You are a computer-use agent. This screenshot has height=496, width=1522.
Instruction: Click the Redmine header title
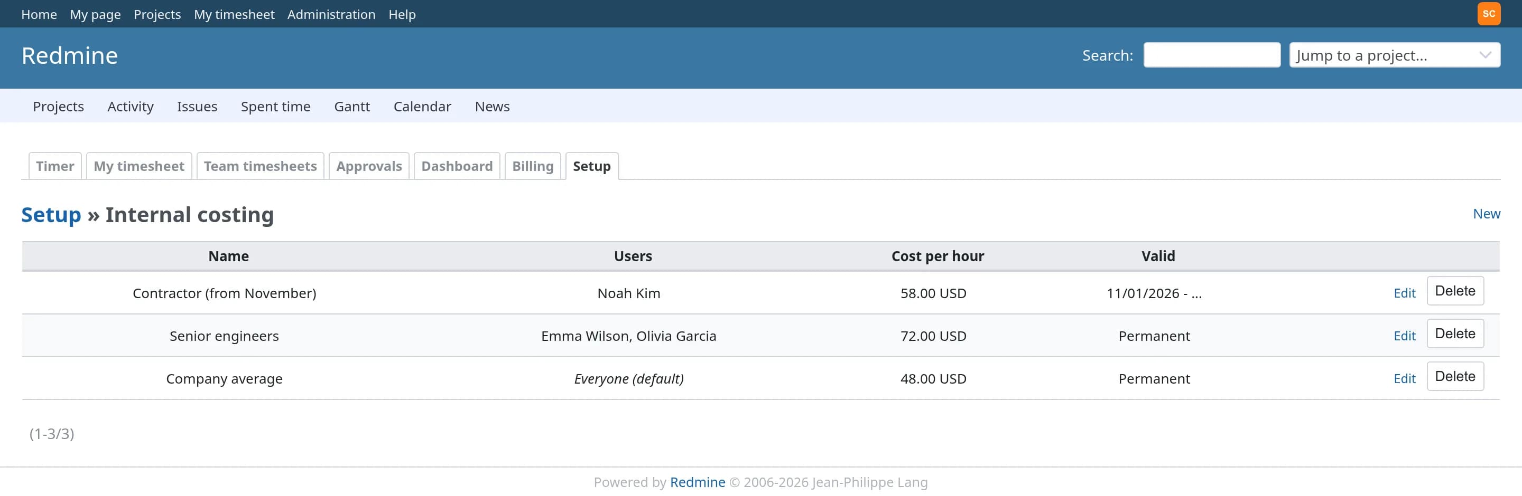tap(70, 55)
